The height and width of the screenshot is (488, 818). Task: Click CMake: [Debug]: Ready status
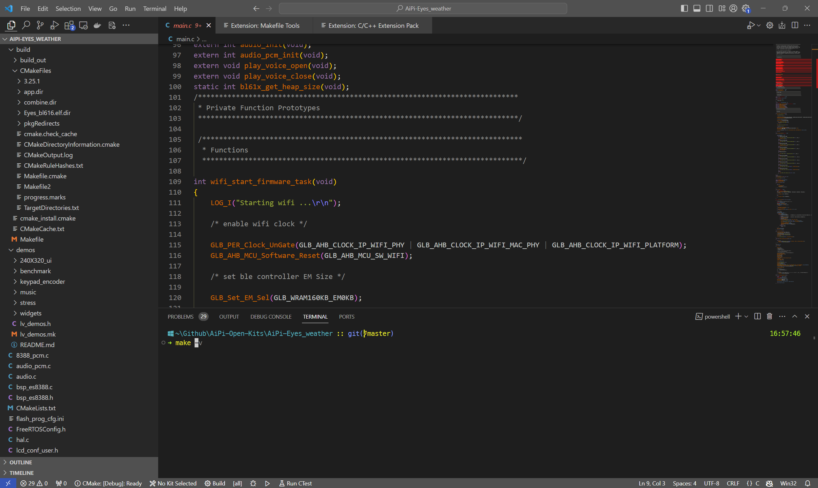pos(108,483)
